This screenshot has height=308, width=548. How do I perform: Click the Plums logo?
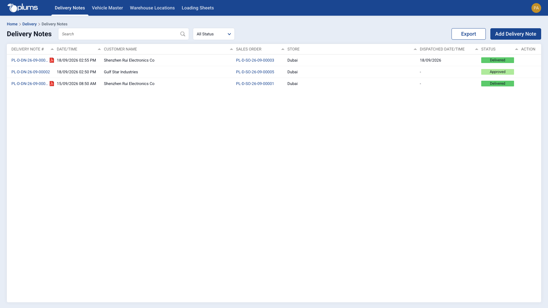click(23, 8)
